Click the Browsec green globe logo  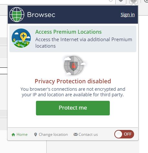tap(17, 15)
